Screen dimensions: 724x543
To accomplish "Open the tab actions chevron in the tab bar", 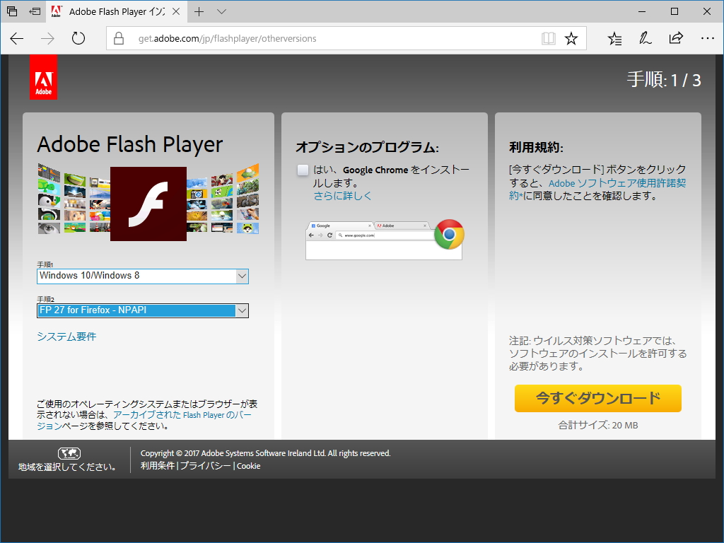I will click(x=221, y=11).
